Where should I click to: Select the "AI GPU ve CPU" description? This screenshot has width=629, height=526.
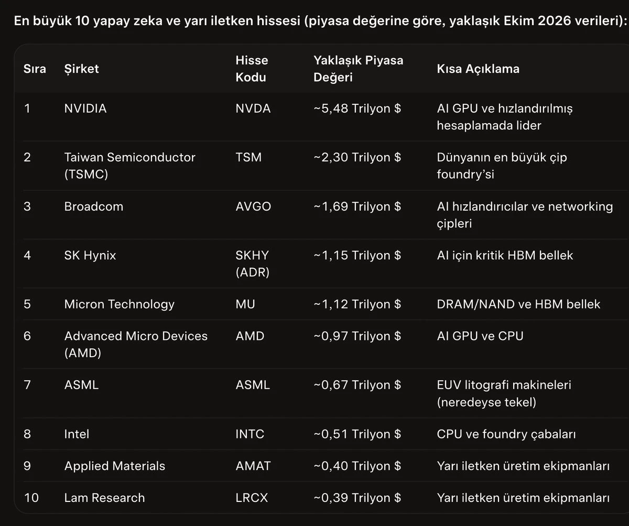(480, 336)
